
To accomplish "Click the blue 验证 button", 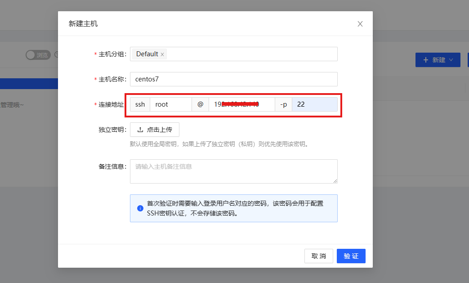I will coord(351,256).
